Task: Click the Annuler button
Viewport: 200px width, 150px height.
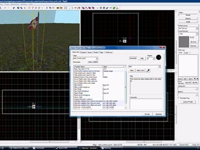Action: [x=147, y=114]
